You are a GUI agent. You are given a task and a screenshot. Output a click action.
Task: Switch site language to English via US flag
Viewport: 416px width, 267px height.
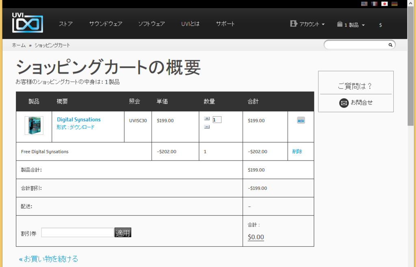[364, 4]
